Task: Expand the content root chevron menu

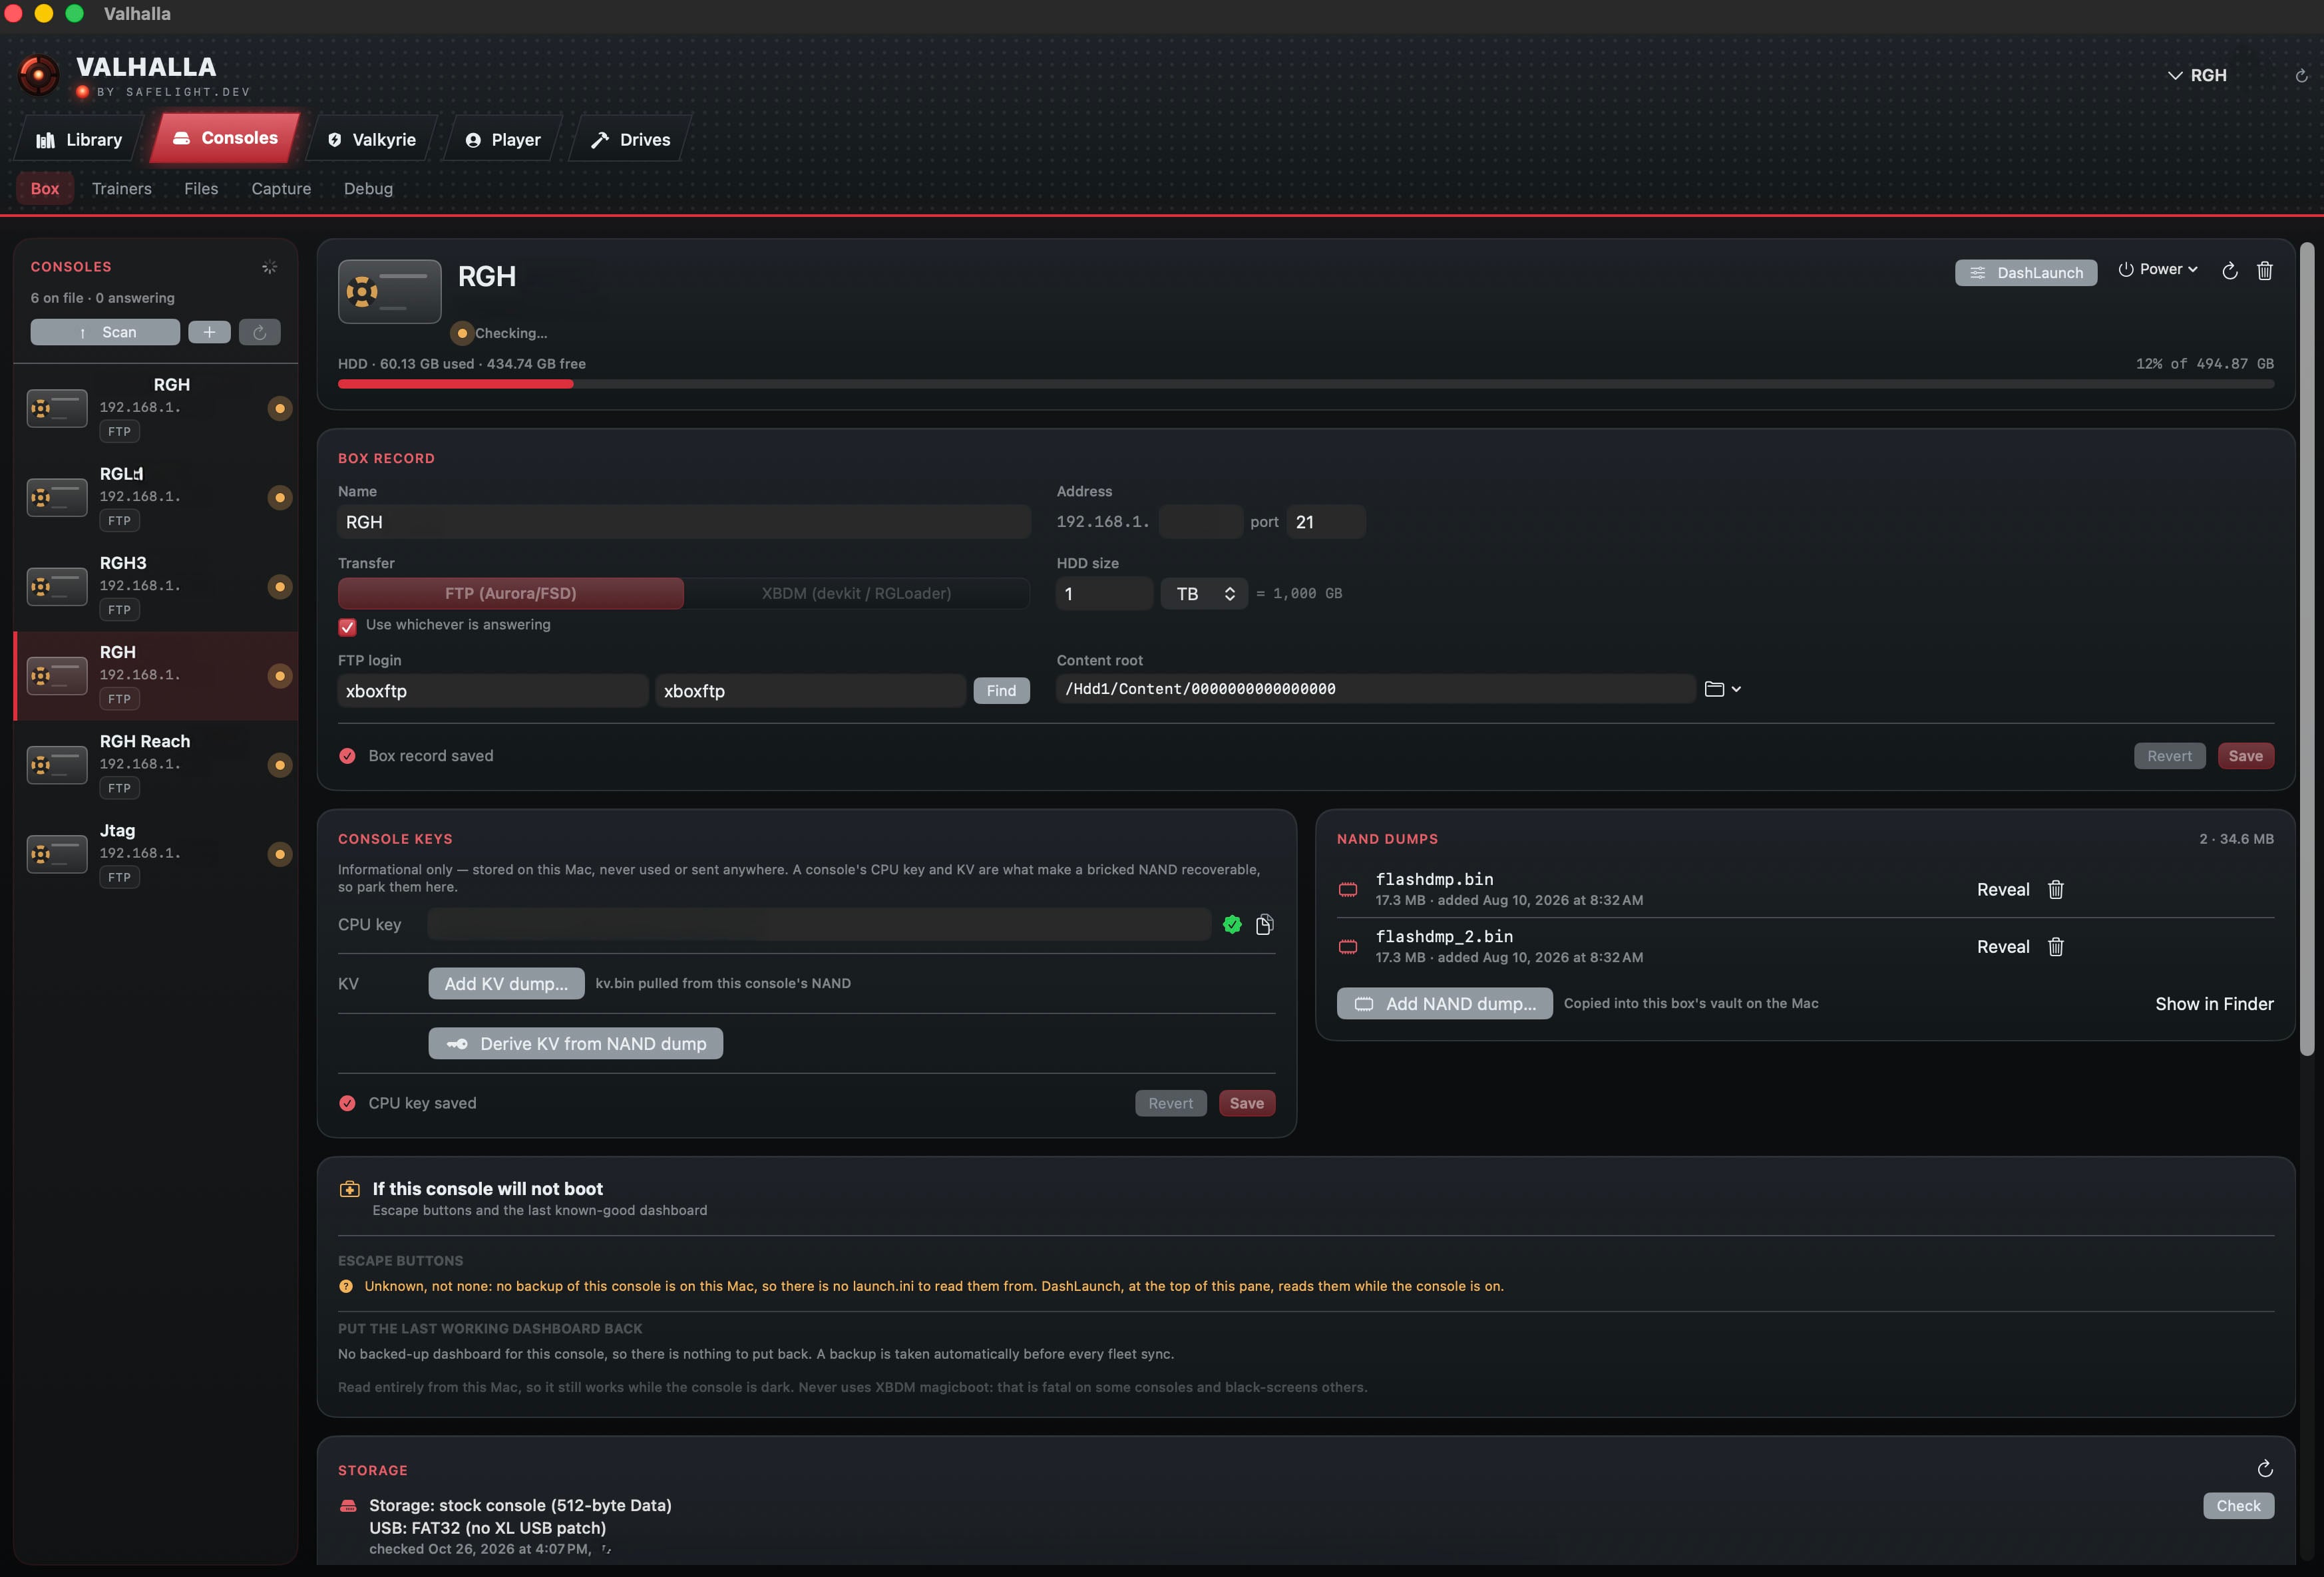Action: [x=1736, y=689]
